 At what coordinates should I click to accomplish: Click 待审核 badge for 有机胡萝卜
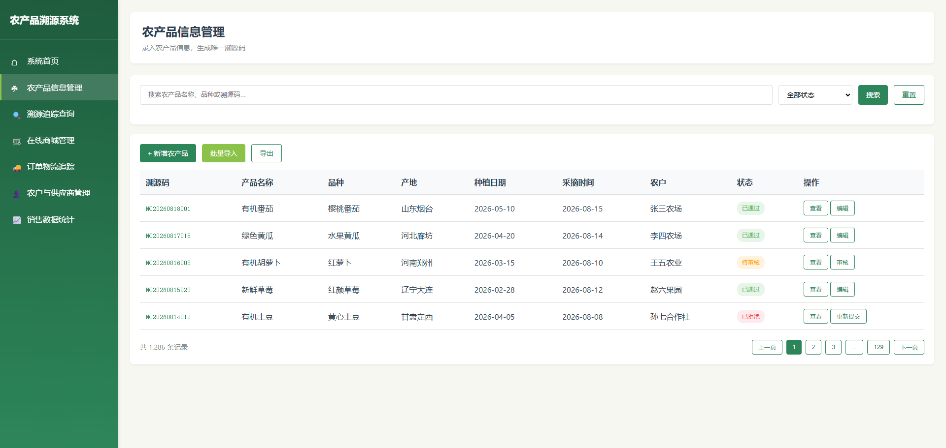click(x=751, y=263)
